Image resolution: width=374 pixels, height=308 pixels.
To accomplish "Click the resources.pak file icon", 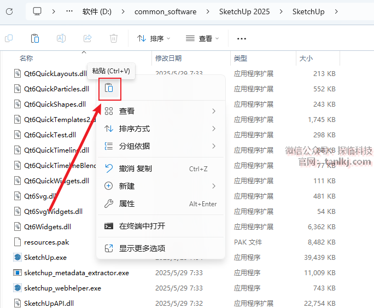I will tap(17, 242).
